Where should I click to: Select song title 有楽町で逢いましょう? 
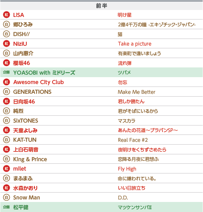(x=139, y=53)
